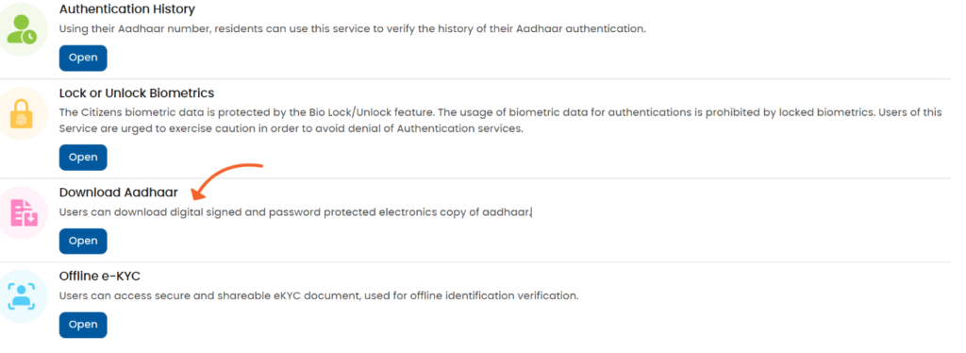Screen dimensions: 966x353
Task: Open the Offline e-KYC service
Action: pos(83,325)
